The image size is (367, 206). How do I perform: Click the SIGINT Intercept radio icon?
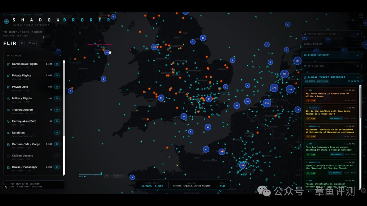[x=305, y=55]
